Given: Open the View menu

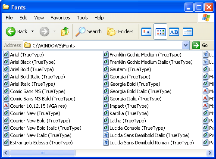Looking at the screenshot, I should tap(39, 18).
